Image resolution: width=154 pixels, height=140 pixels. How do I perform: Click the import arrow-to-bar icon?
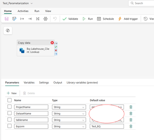pos(30,19)
